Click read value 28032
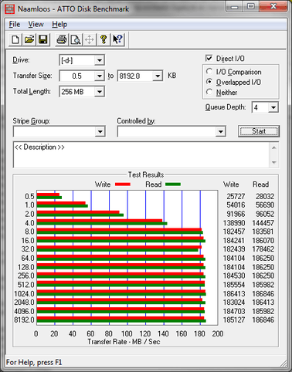Screen dimensions: 292x372 click(265, 196)
